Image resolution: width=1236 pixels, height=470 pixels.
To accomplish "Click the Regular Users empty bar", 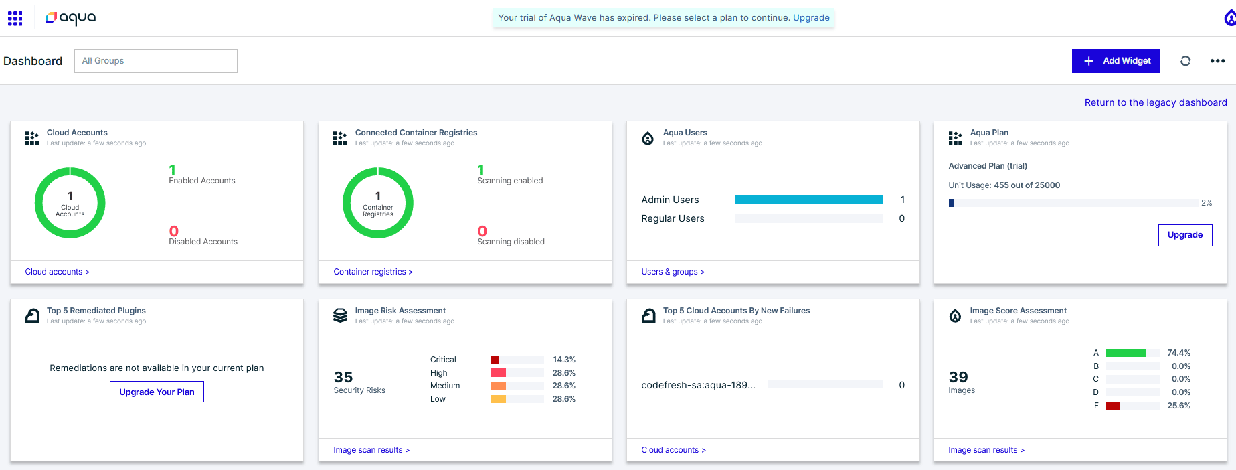I will [809, 218].
